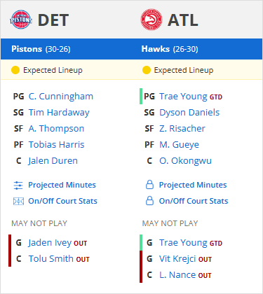Click the lock icon beside Hawks On/Off Court Stats

tap(149, 201)
